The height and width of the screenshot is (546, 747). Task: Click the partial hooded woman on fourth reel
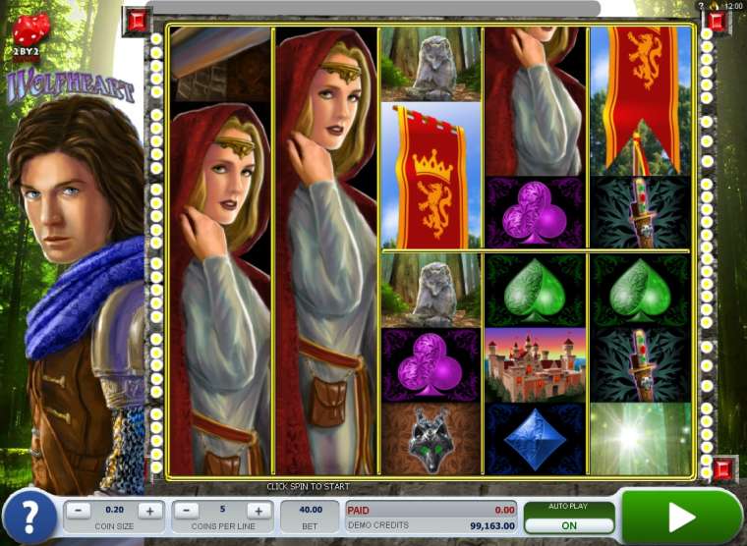click(536, 101)
